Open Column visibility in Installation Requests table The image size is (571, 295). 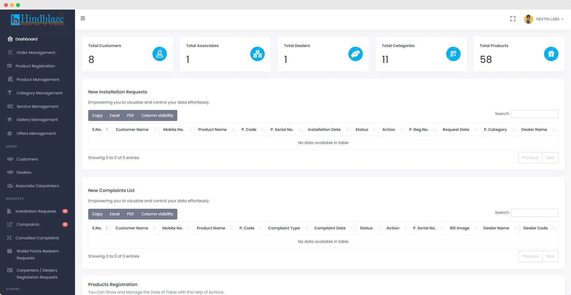(x=157, y=115)
